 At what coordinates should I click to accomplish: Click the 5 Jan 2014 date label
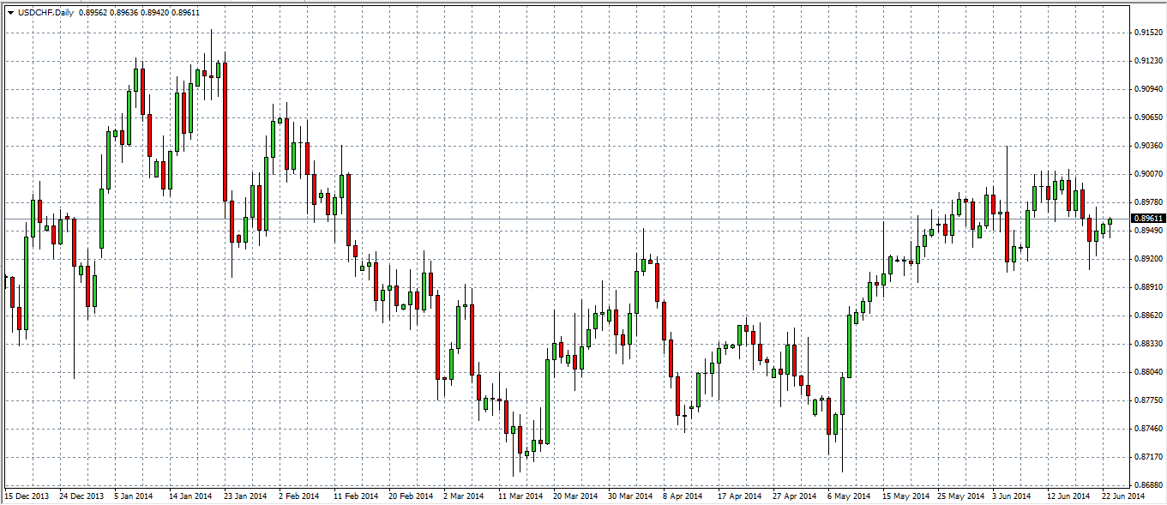click(135, 496)
